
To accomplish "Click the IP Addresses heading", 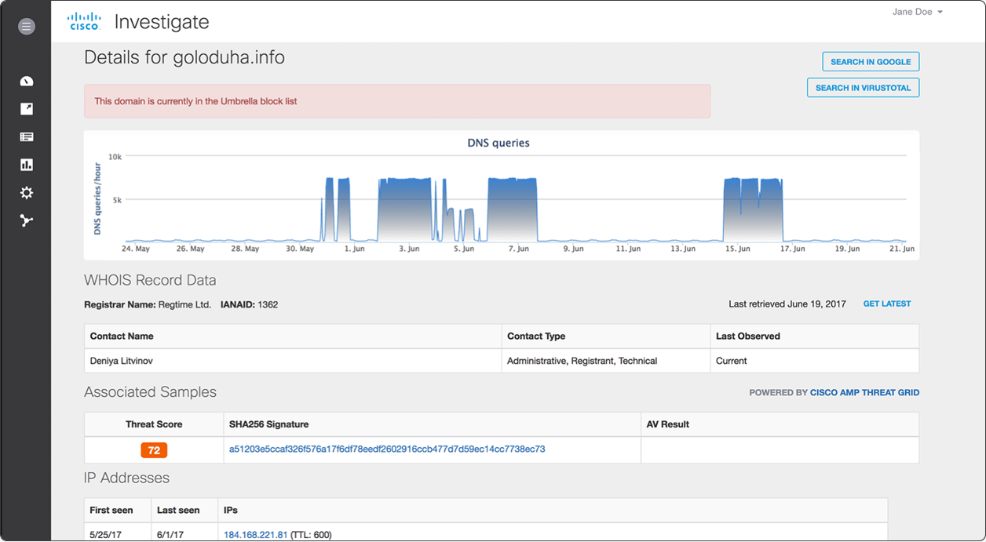I will [126, 478].
